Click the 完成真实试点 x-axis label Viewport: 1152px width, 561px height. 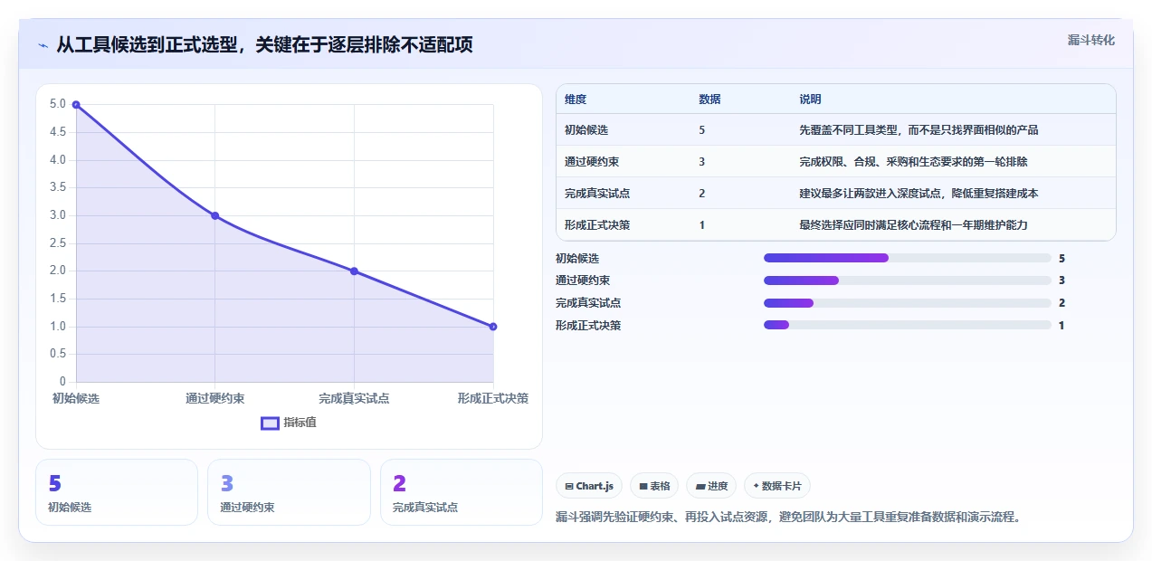point(354,398)
